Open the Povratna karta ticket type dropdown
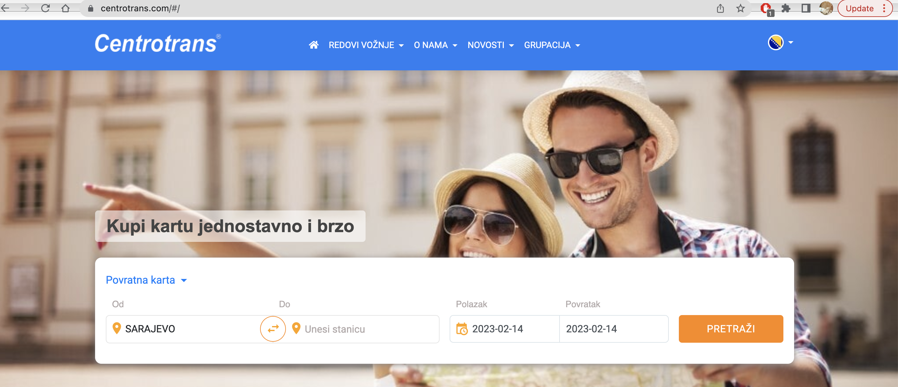The height and width of the screenshot is (387, 898). click(146, 280)
